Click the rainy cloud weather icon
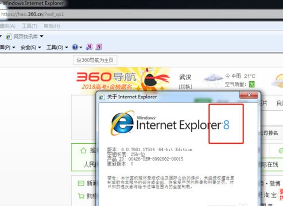The width and height of the screenshot is (283, 206). pos(213,80)
